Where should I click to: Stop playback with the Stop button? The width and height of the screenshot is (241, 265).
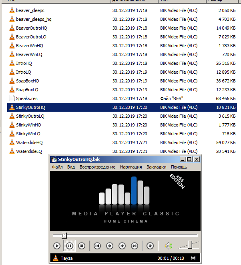coord(82,246)
